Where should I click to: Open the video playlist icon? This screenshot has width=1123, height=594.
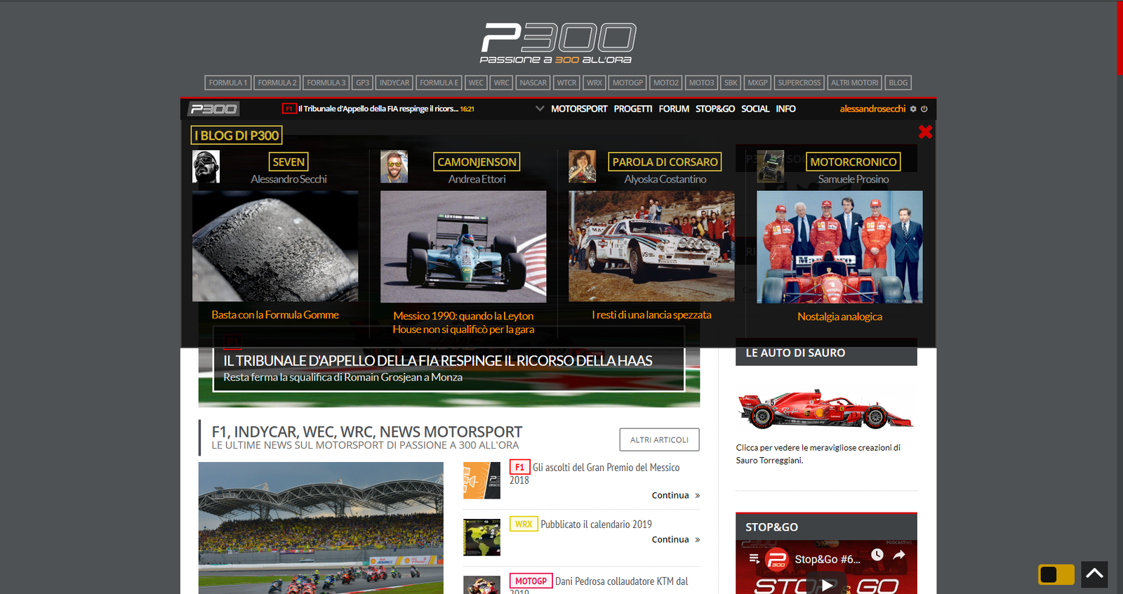coord(755,559)
